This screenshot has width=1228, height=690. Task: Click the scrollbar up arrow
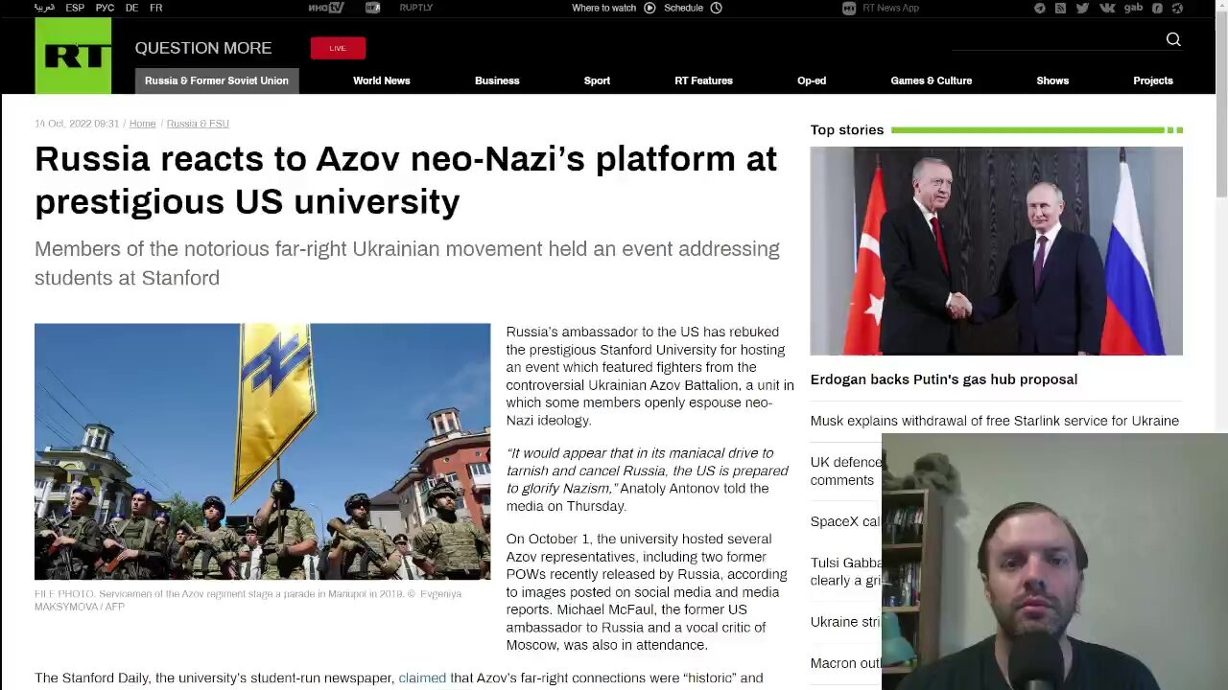click(x=1221, y=7)
